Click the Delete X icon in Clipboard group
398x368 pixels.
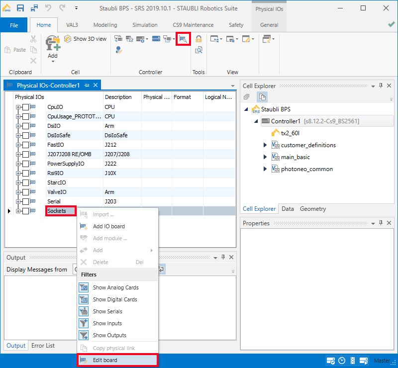tap(33, 60)
